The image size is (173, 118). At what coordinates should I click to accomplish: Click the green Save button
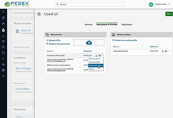tap(169, 14)
